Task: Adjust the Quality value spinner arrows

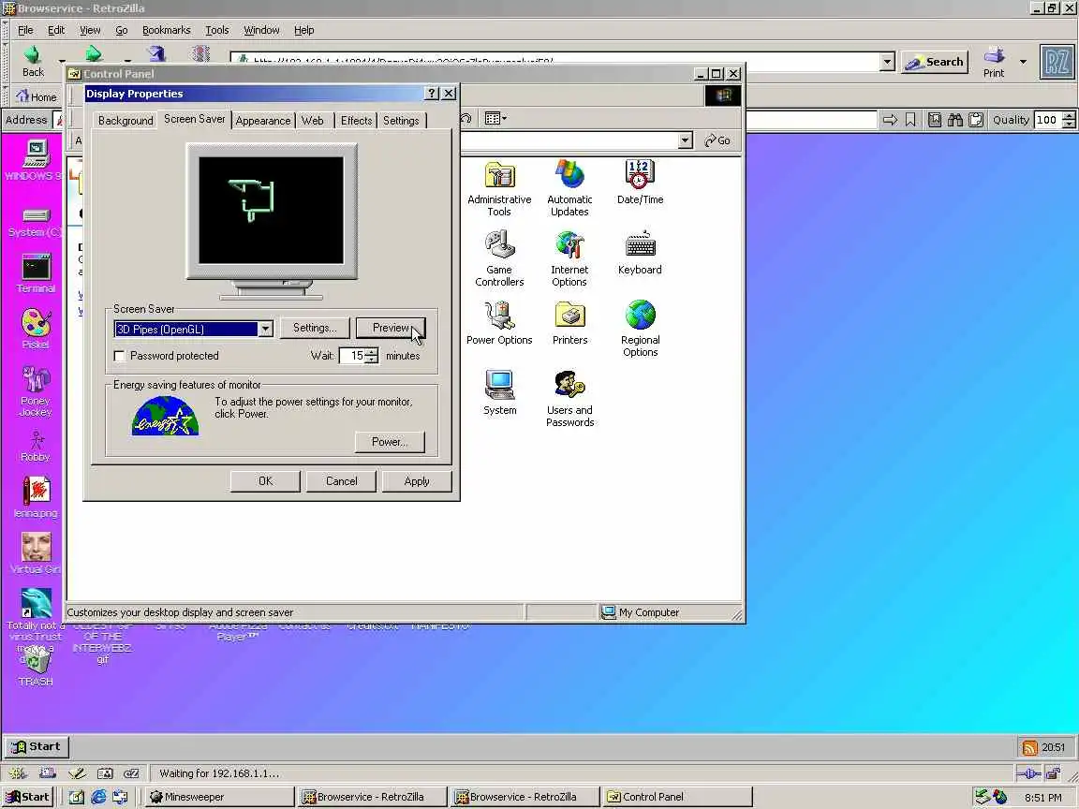Action: point(1069,120)
